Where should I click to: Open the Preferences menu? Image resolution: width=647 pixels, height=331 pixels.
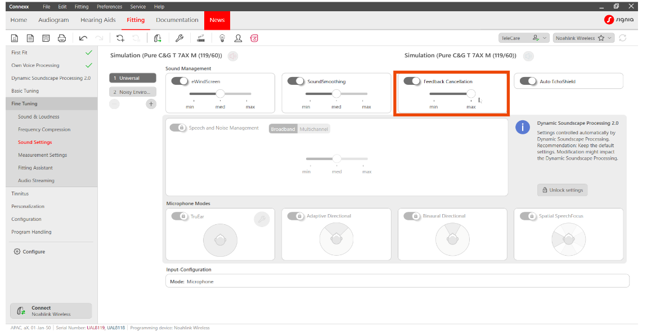pyautogui.click(x=109, y=7)
